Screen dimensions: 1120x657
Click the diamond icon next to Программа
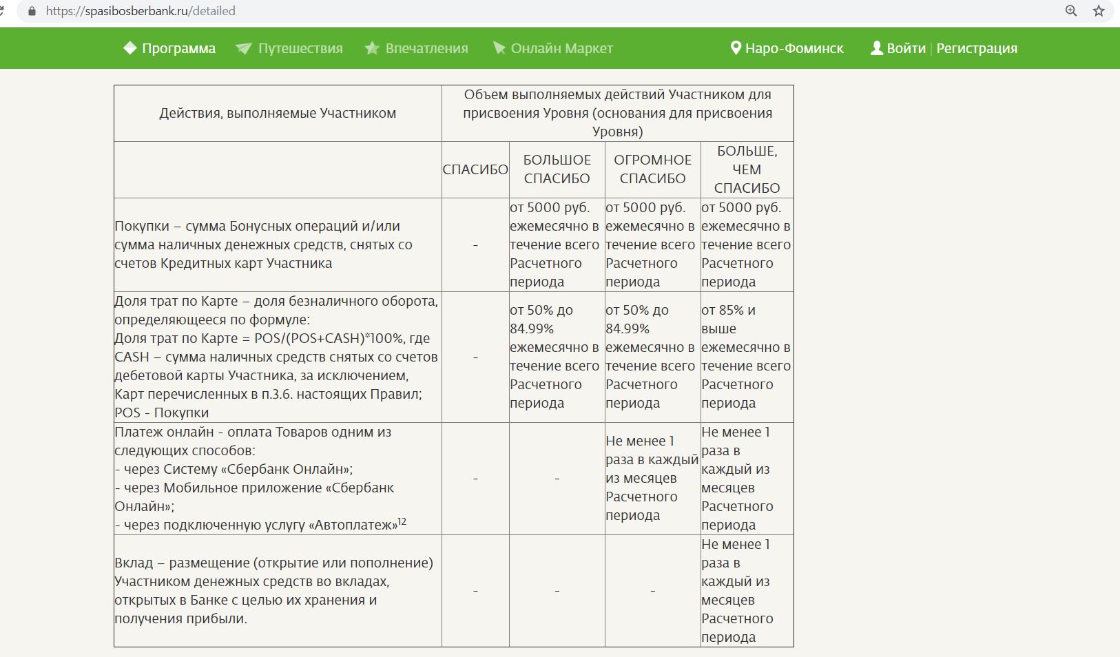coord(129,48)
